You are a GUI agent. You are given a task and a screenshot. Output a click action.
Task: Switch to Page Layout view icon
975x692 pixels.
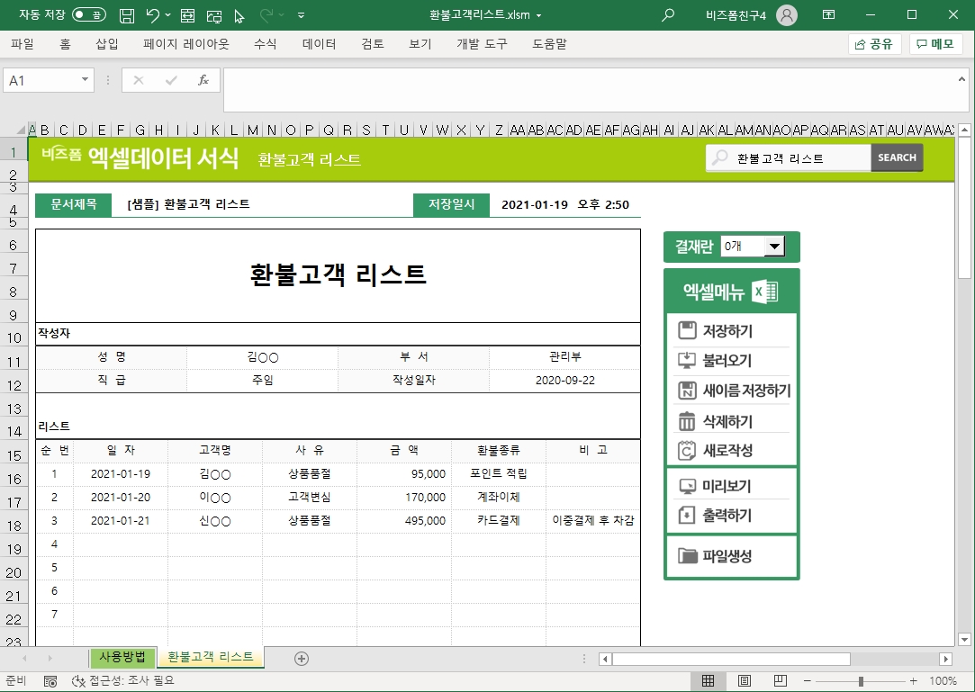(745, 680)
